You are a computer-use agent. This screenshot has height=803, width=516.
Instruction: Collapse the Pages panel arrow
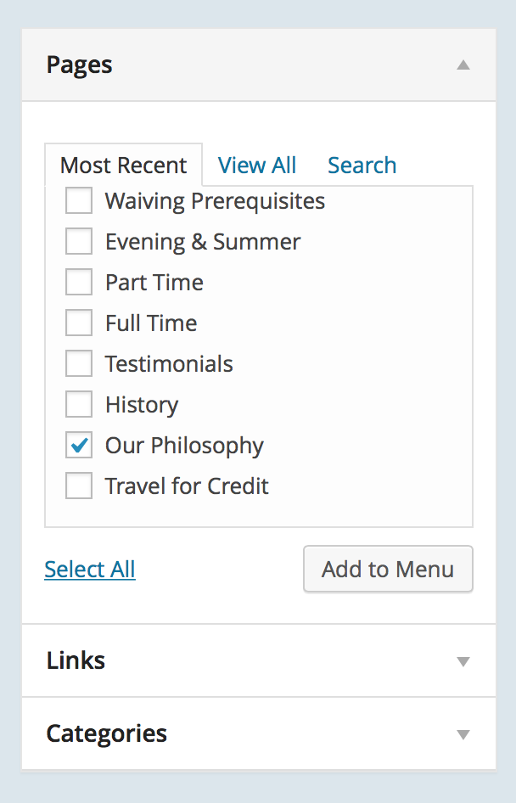(463, 65)
